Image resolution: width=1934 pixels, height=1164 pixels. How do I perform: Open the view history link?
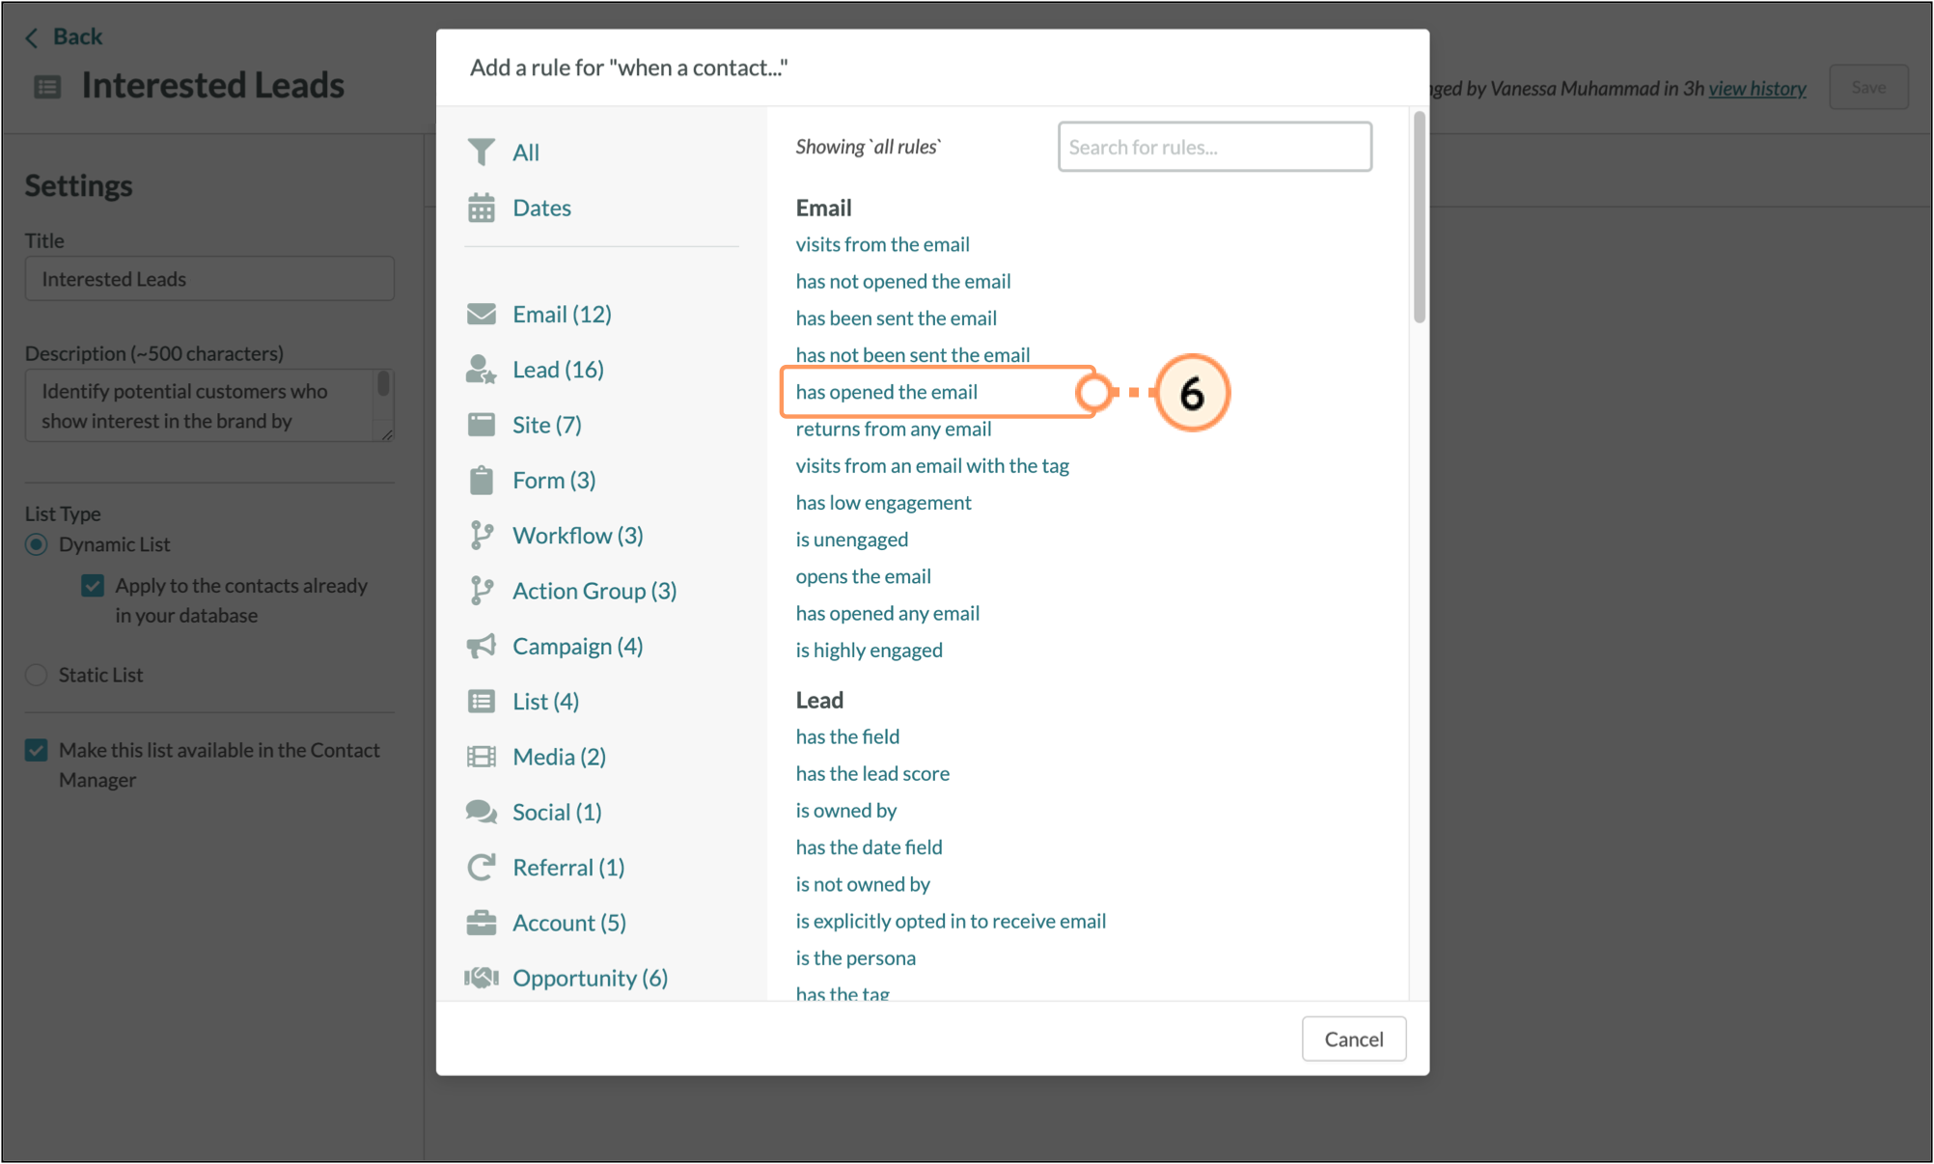[x=1756, y=89]
